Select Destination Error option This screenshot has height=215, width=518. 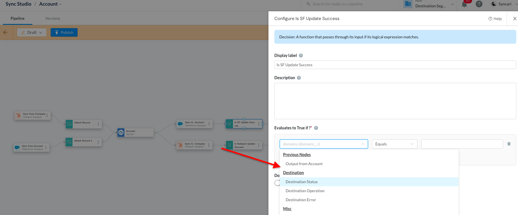pos(369,200)
